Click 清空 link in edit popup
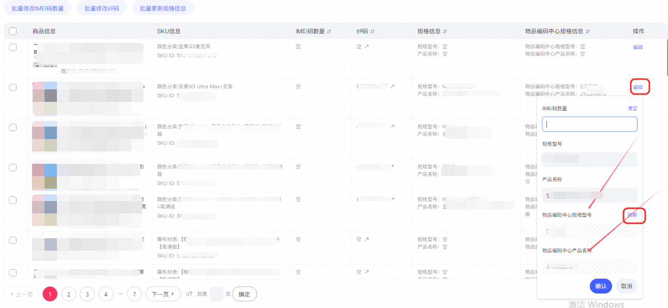Viewport: 668px width, 308px height. [632, 109]
